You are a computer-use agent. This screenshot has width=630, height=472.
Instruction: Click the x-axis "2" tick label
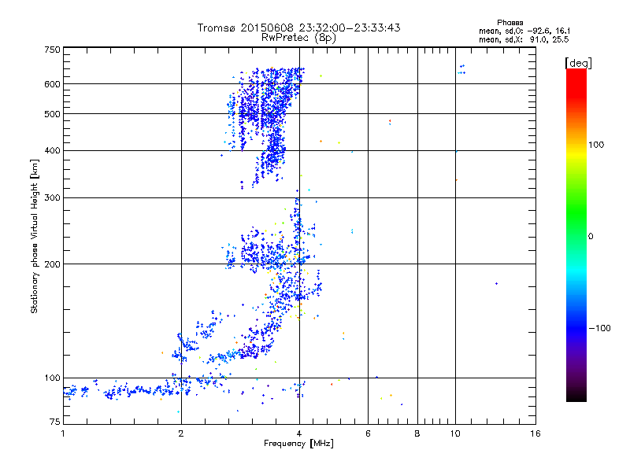(x=181, y=433)
